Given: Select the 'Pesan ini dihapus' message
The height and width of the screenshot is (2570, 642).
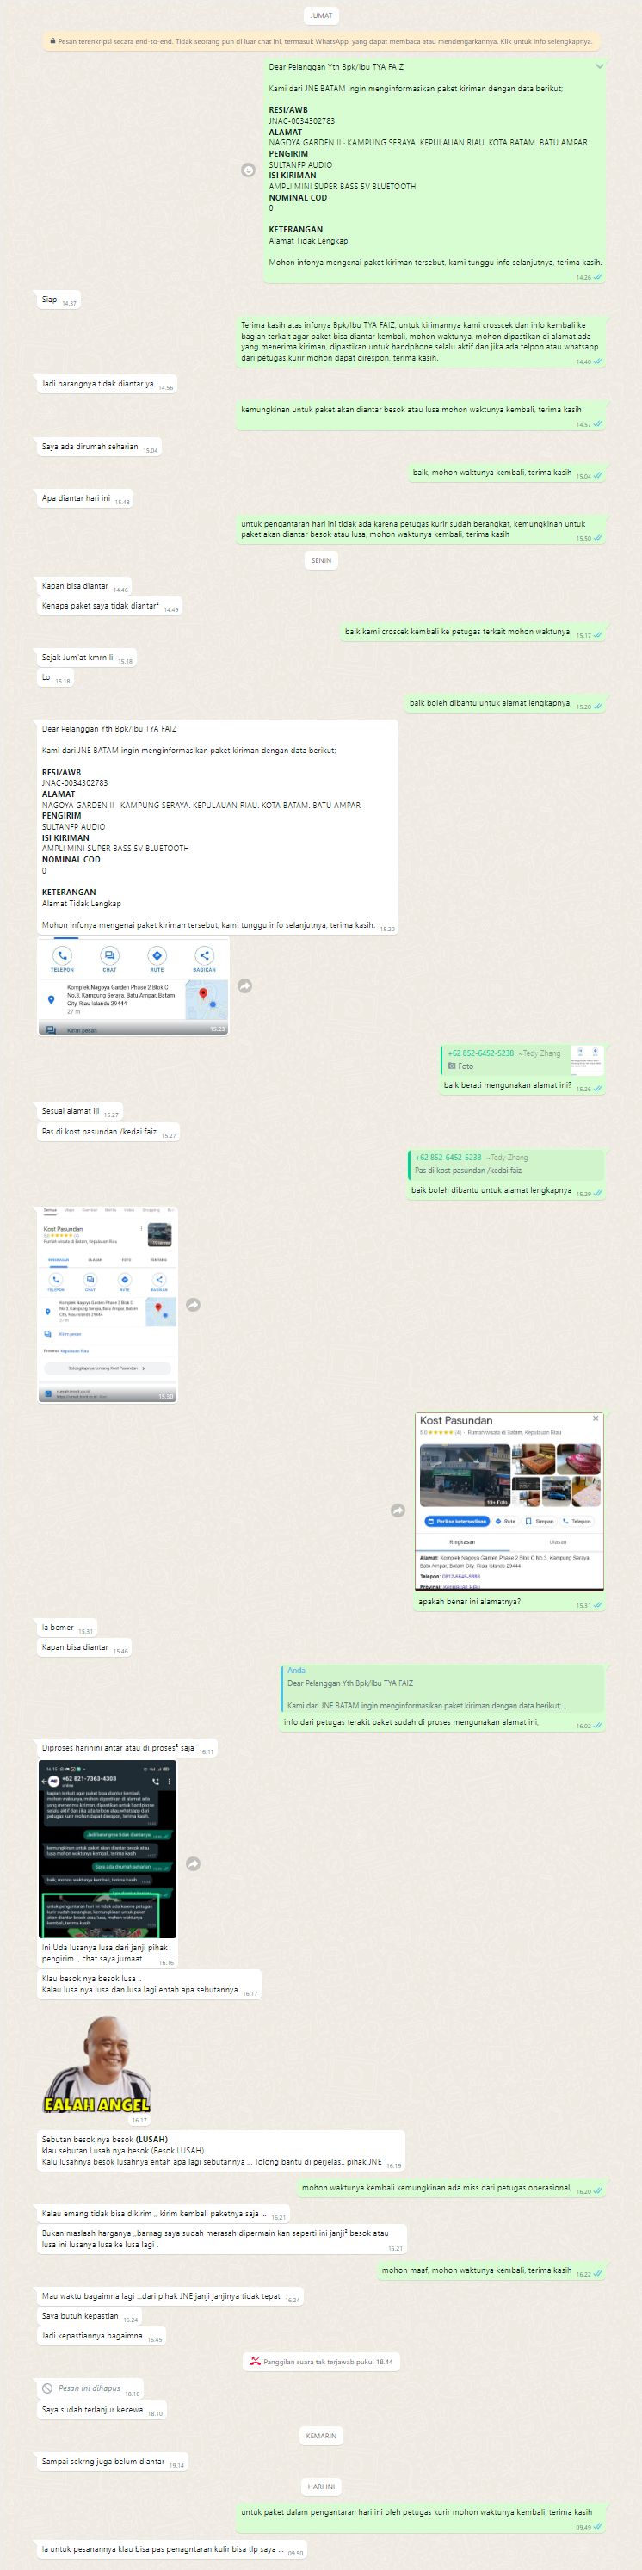Looking at the screenshot, I should [x=90, y=2389].
